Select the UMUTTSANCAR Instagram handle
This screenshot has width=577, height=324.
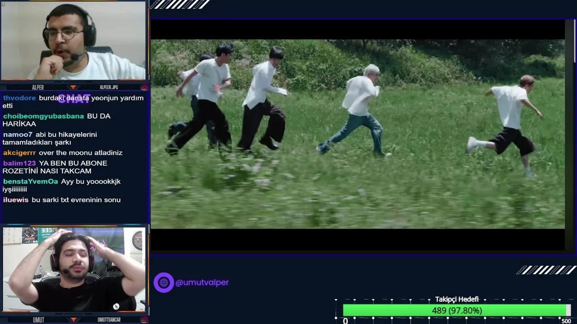(110, 320)
